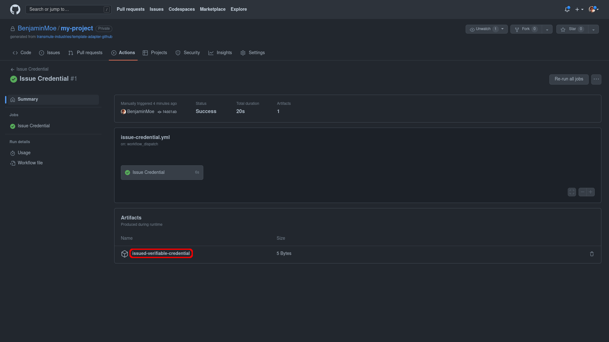Click the 20s total duration value

(x=240, y=111)
